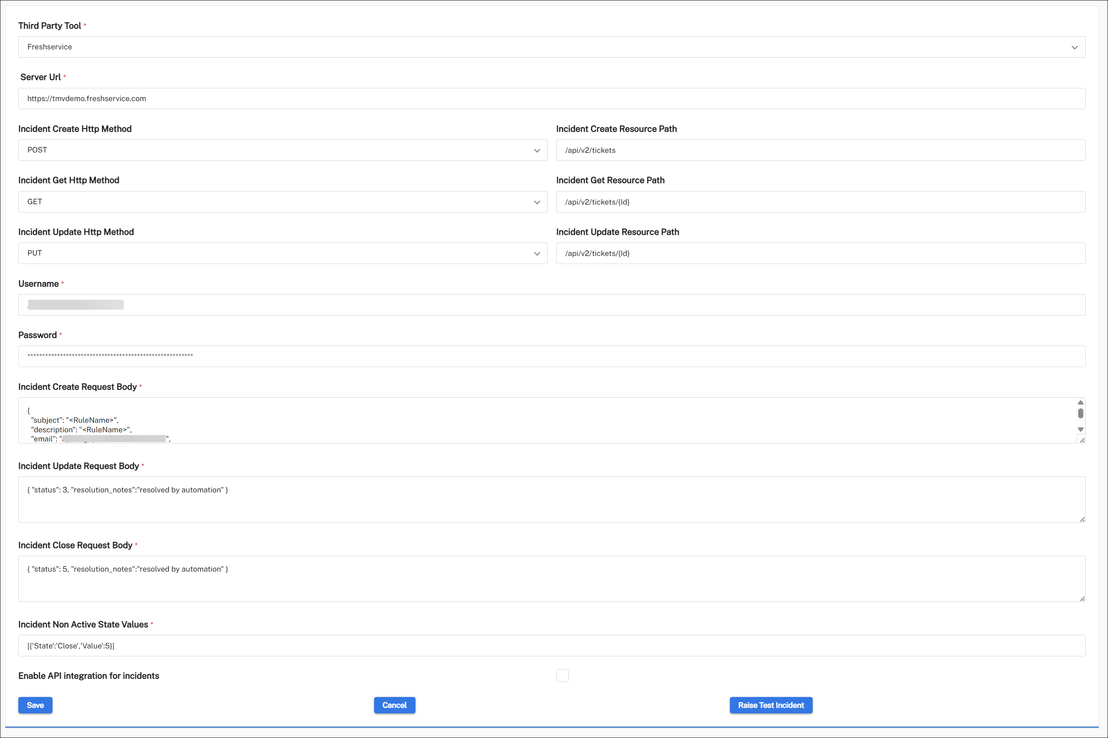The image size is (1108, 738).
Task: Click the Incident Create Http Method label
Action: point(75,129)
